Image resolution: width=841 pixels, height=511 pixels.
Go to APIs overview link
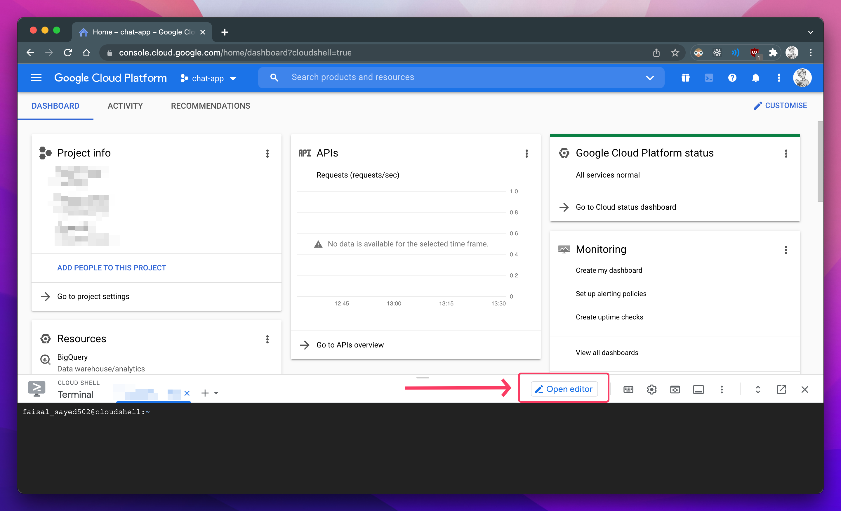pyautogui.click(x=350, y=345)
